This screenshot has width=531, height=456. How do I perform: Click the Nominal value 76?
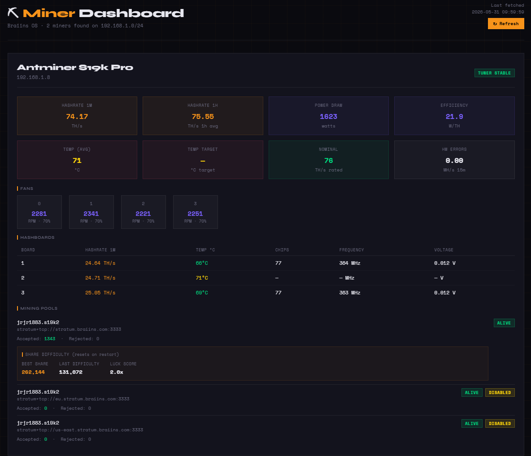[x=328, y=161]
